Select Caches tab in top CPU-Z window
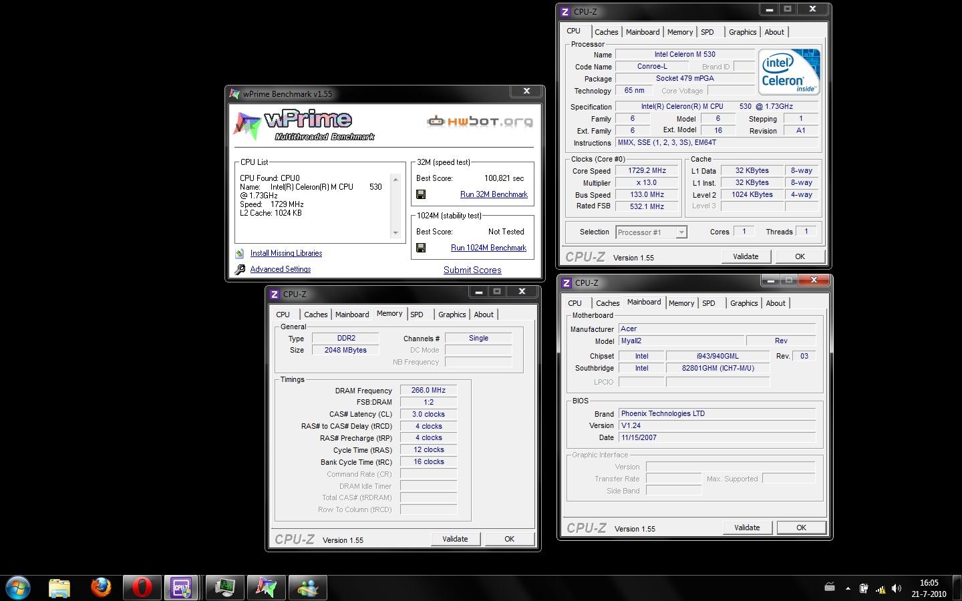The width and height of the screenshot is (962, 601). click(x=606, y=32)
